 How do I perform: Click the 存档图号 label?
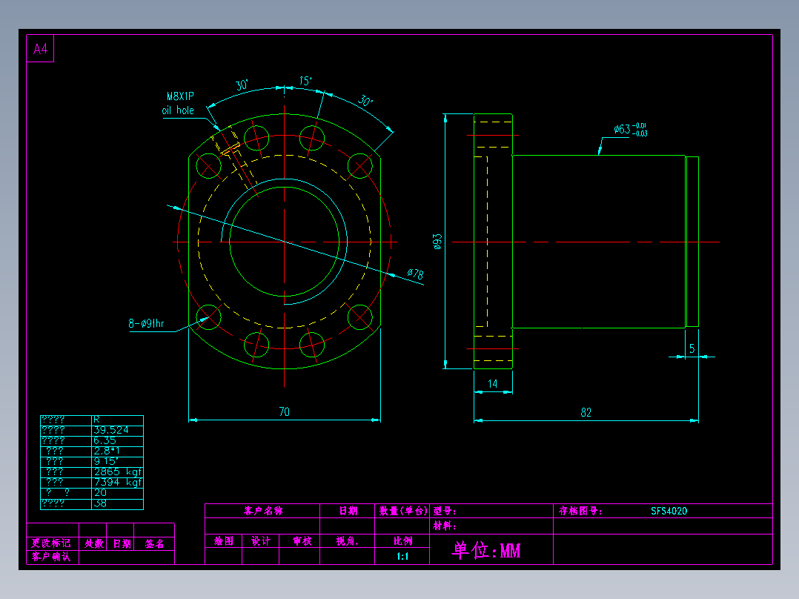(x=580, y=511)
